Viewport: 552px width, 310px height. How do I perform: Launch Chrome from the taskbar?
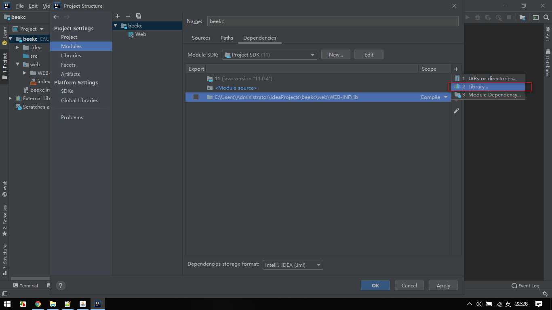tap(38, 304)
